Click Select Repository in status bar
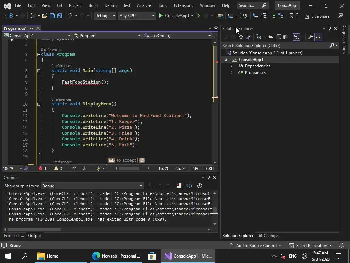Image resolution: width=350 pixels, height=263 pixels. 310,245
